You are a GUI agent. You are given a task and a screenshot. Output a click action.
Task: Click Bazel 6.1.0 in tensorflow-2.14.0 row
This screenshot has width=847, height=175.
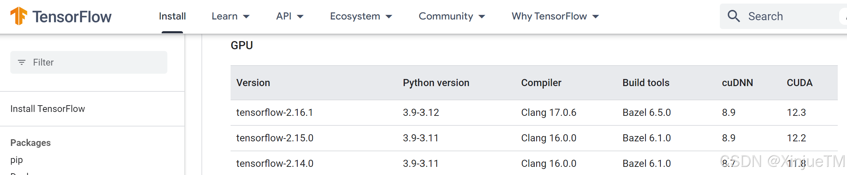pos(647,164)
